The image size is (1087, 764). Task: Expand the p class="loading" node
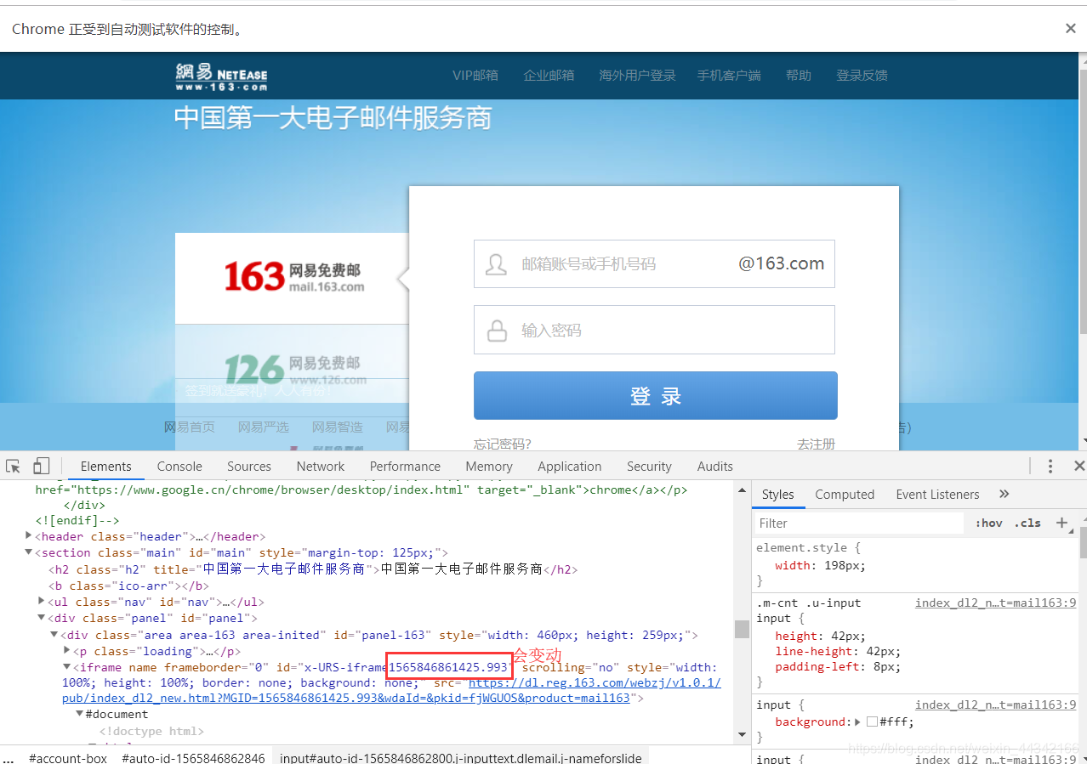pos(67,651)
